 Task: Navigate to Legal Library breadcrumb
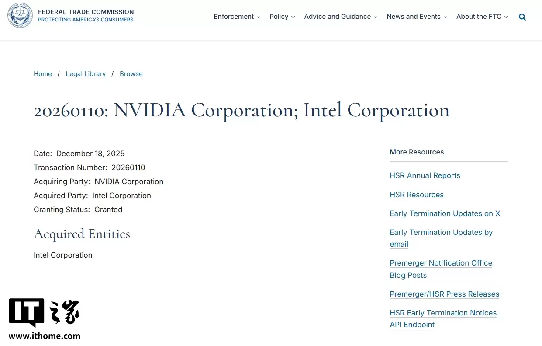tap(86, 74)
